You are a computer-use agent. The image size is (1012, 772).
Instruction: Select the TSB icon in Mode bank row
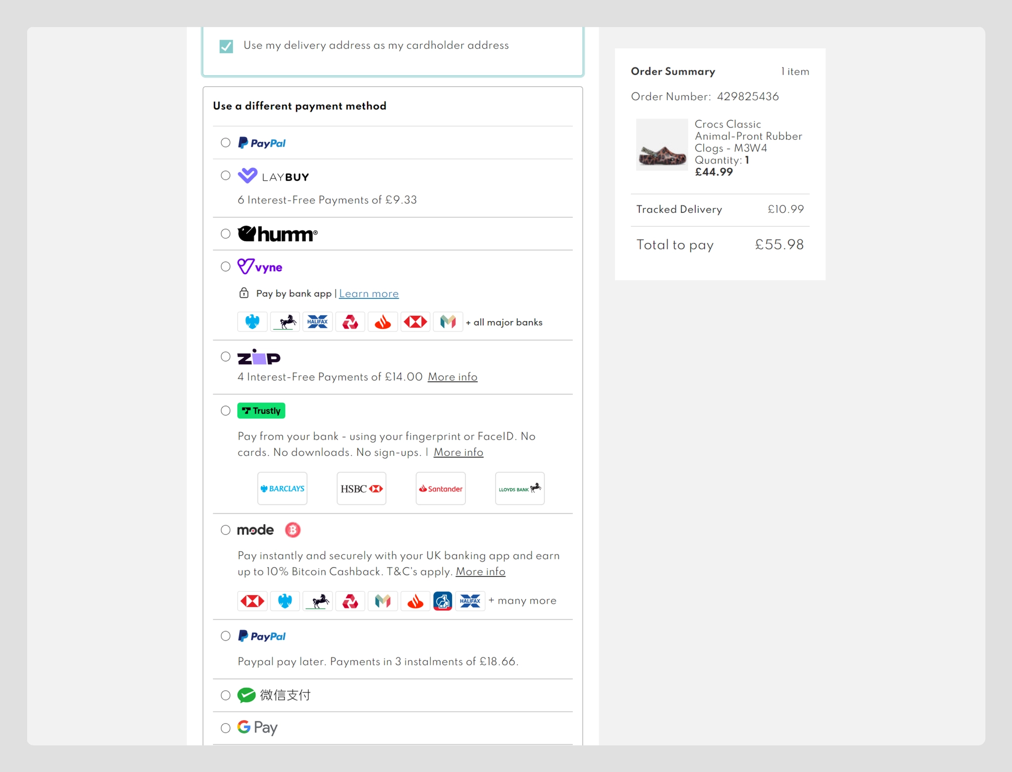pos(443,601)
